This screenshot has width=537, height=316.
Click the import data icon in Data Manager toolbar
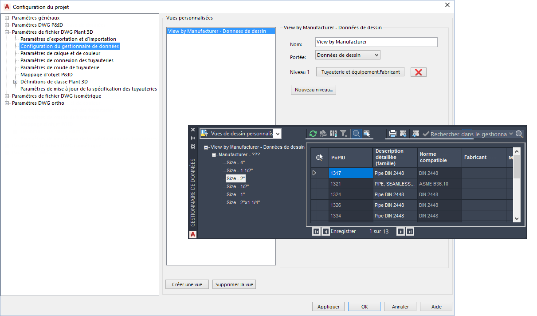[x=416, y=134]
